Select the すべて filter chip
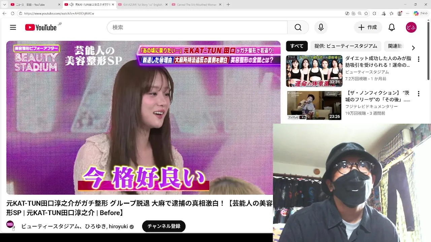The image size is (431, 242). pyautogui.click(x=297, y=46)
